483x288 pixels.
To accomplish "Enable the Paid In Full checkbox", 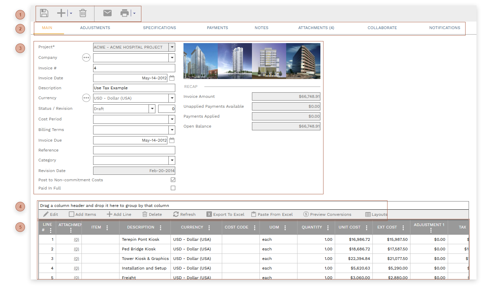I will (x=173, y=188).
